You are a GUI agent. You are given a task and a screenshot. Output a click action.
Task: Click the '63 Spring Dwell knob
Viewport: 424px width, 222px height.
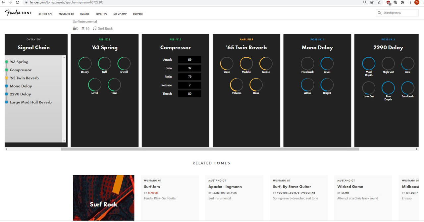124,63
